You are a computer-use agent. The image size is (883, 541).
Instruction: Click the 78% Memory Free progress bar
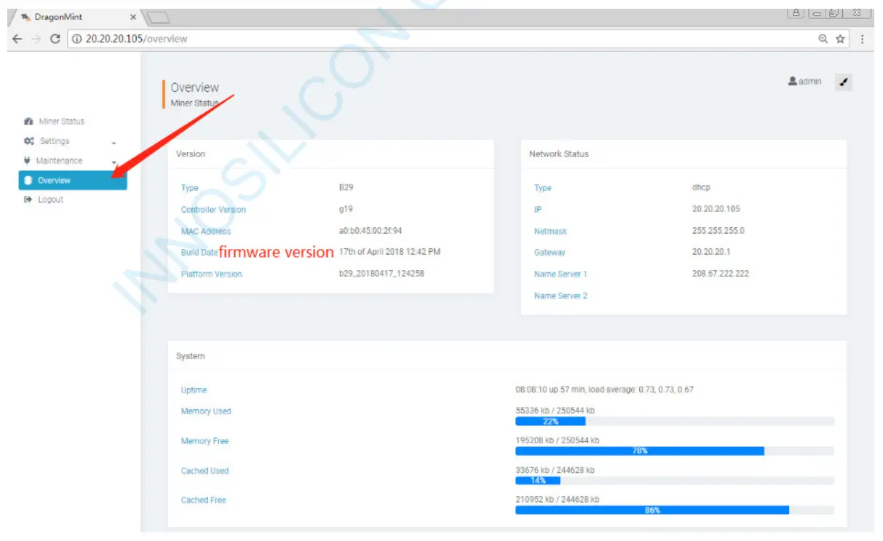pyautogui.click(x=638, y=451)
